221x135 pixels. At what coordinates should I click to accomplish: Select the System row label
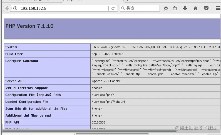(x=11, y=47)
